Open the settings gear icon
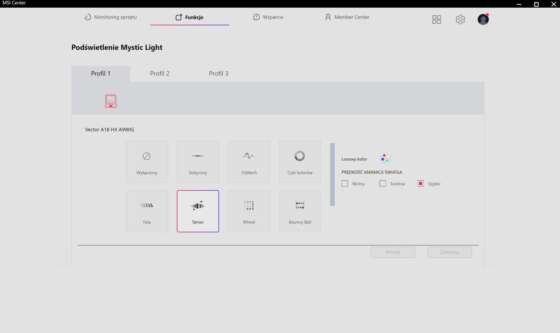 point(460,19)
